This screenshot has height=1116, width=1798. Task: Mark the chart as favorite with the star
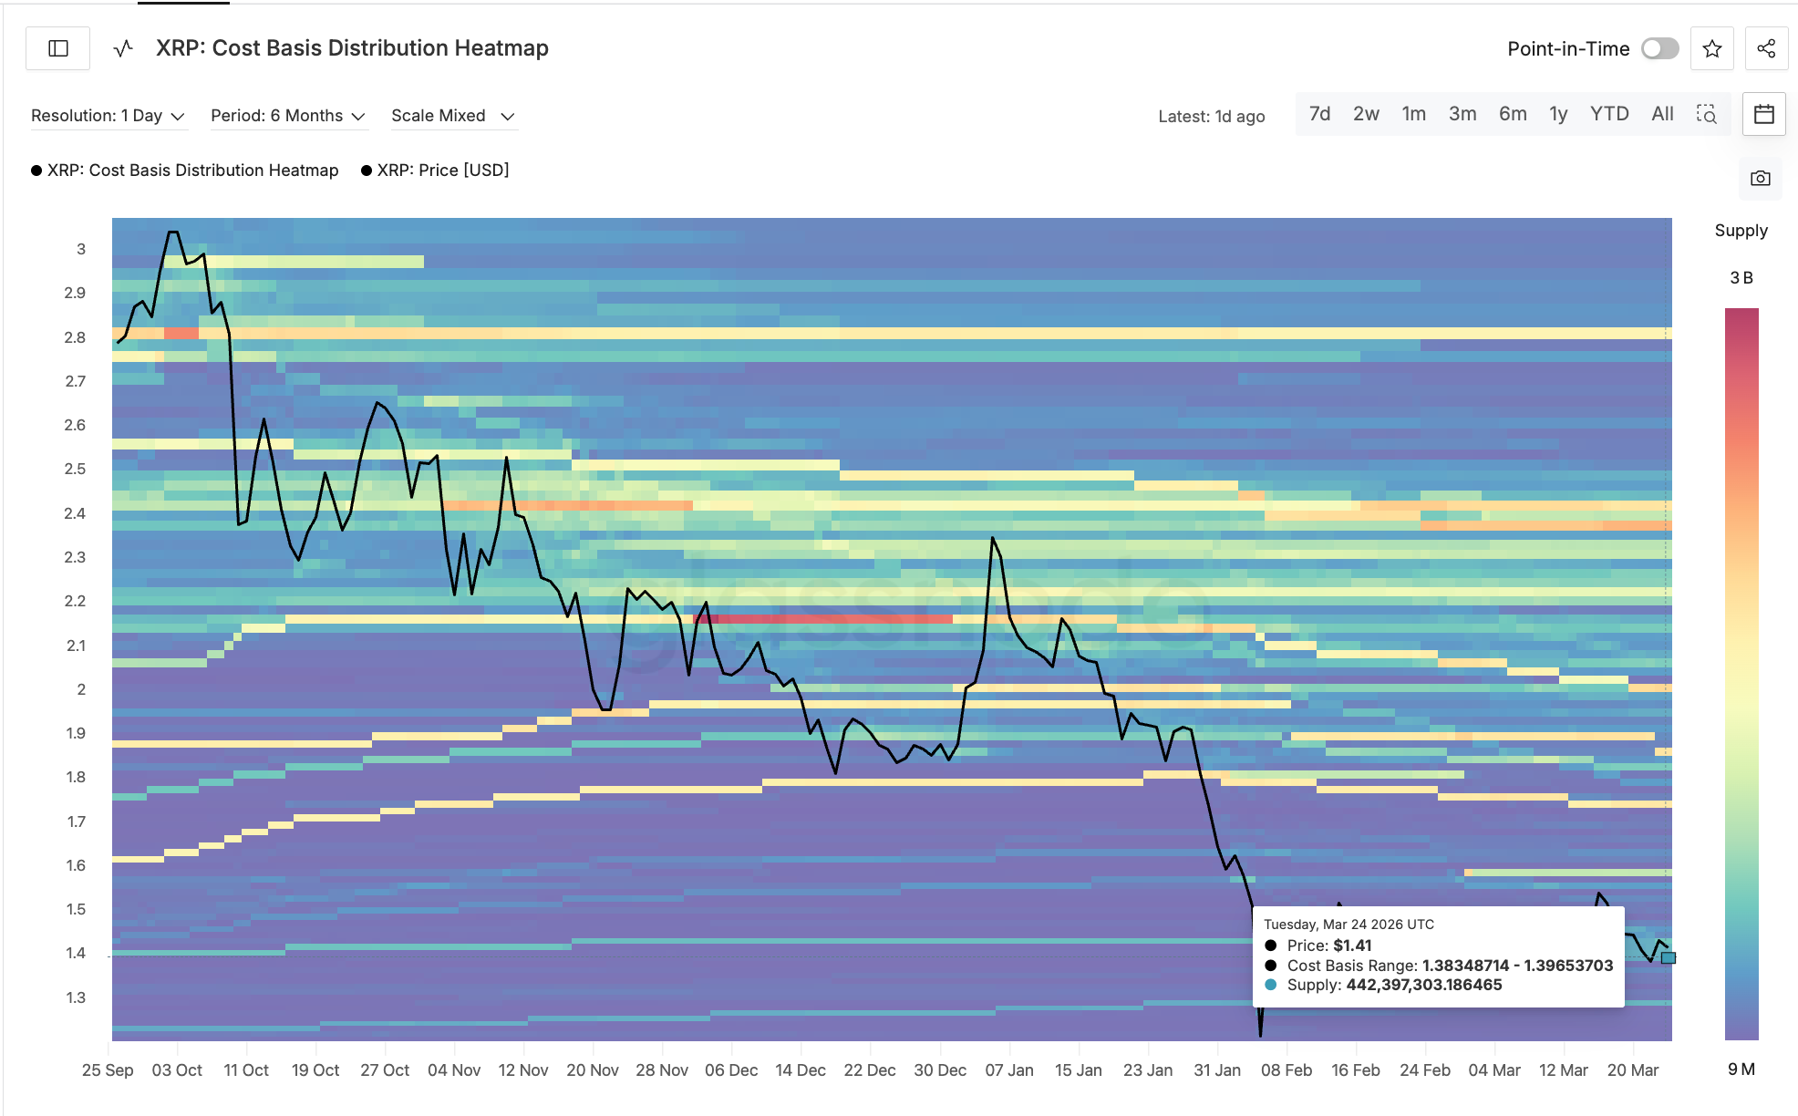click(1712, 48)
